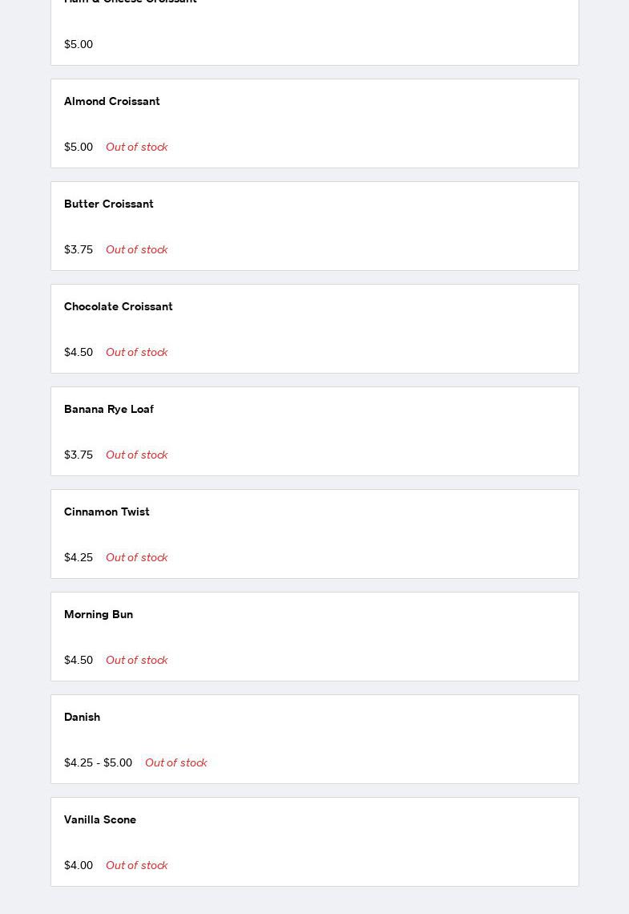
Task: Open the Chocolate Croissant menu item
Action: [x=119, y=306]
